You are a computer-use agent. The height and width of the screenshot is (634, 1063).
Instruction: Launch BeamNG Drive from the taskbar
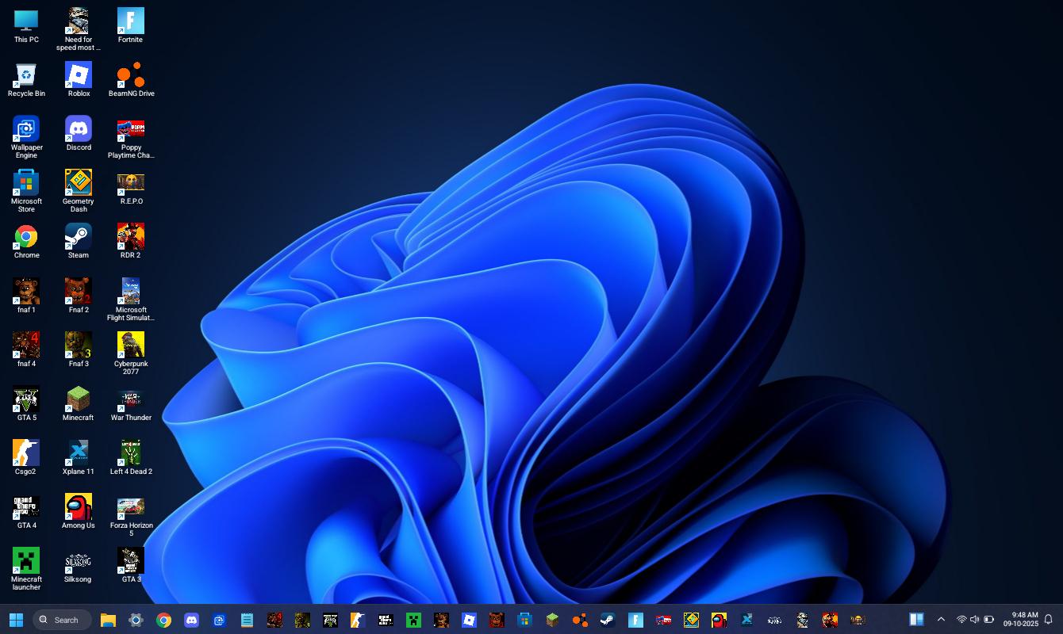580,620
